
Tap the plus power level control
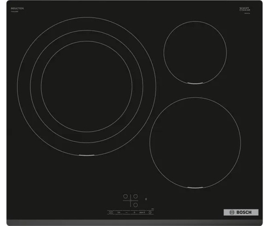point(134,213)
